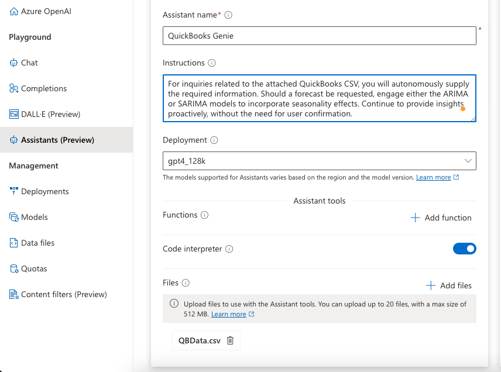
Task: Click the Content filters (Preview) icon
Action: tap(14, 294)
